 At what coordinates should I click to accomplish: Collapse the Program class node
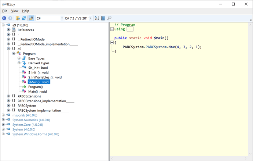[x=14, y=53]
